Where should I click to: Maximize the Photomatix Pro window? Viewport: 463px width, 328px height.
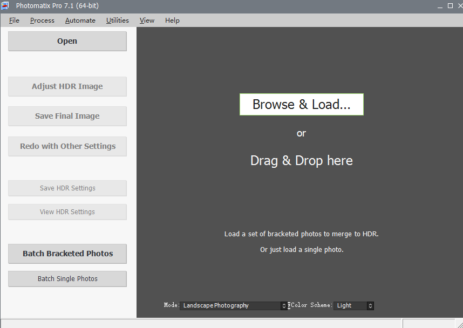[450, 6]
